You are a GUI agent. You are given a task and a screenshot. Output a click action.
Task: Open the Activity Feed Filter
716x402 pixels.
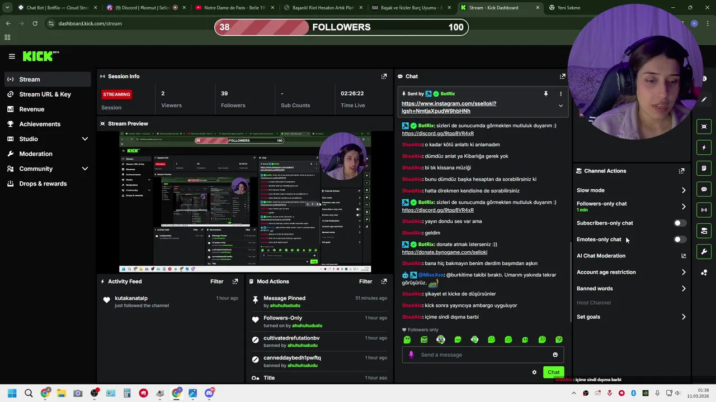pos(216,281)
